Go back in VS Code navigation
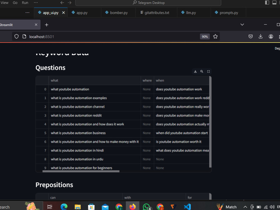Image resolution: width=280 pixels, height=210 pixels. pyautogui.click(x=62, y=3)
